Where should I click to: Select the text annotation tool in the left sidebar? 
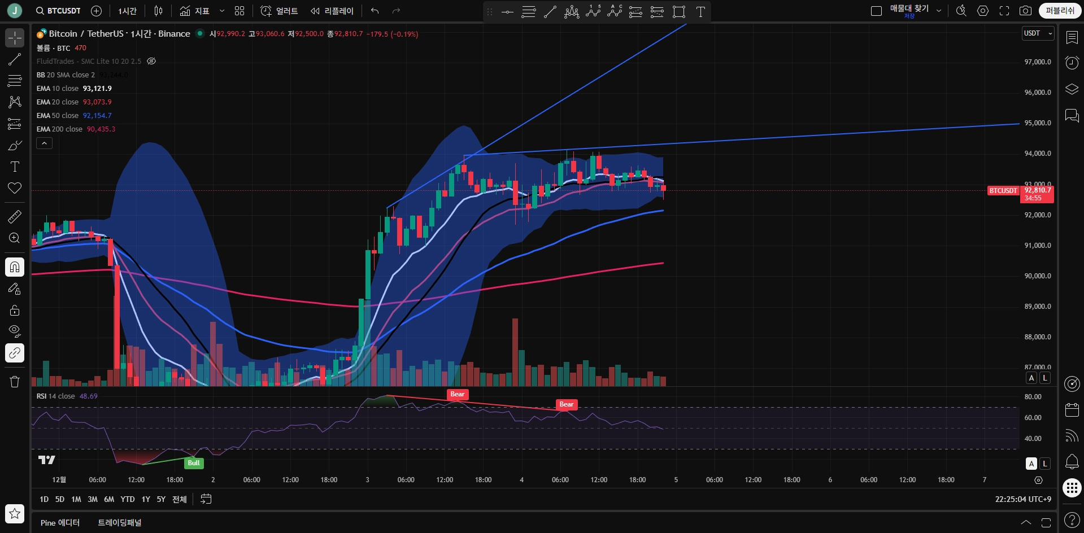click(x=15, y=167)
